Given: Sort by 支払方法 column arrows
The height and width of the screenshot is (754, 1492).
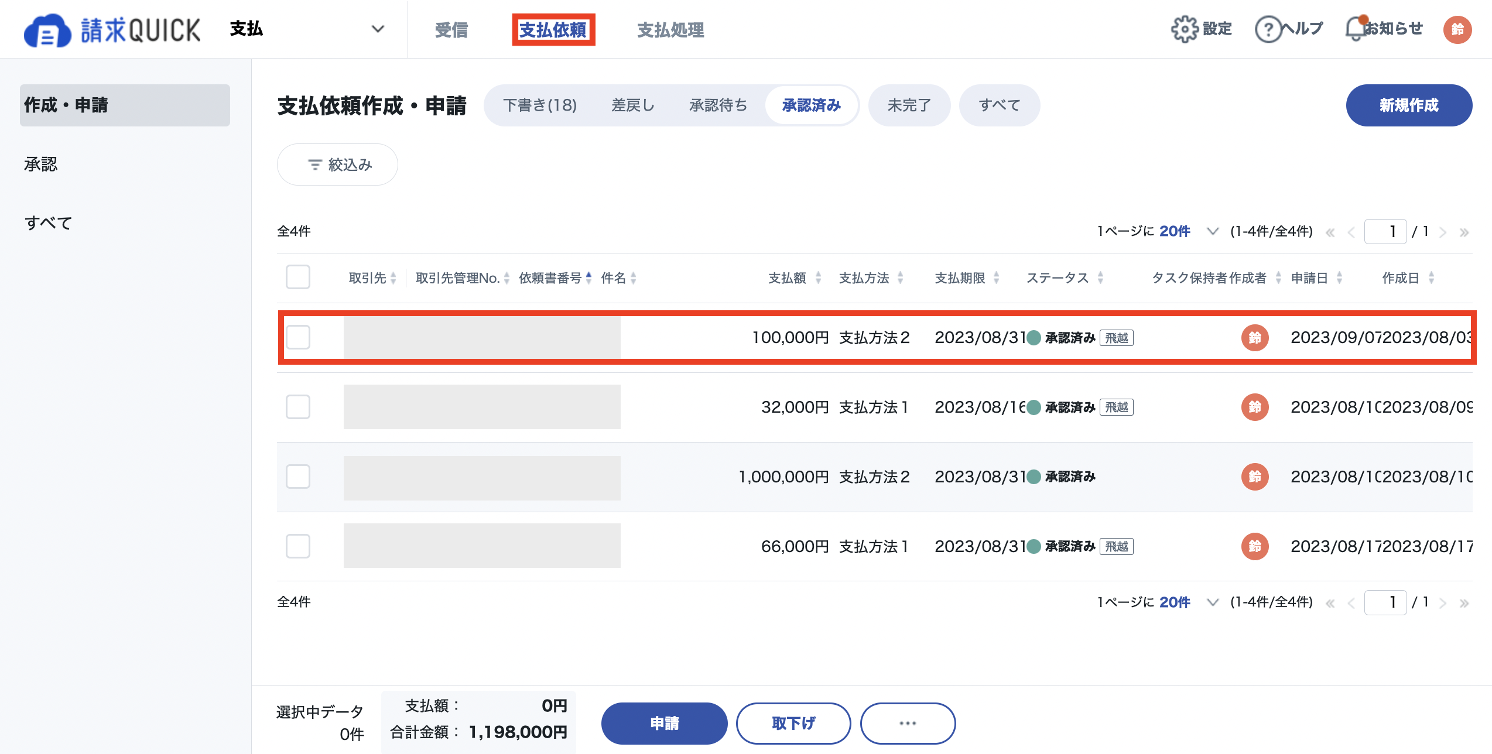Looking at the screenshot, I should 900,278.
